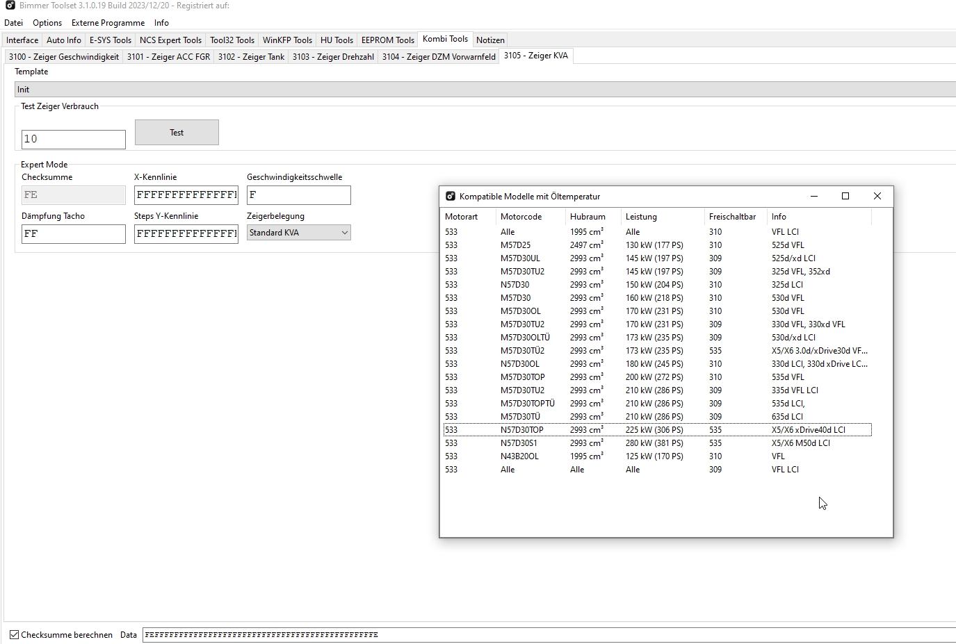Image resolution: width=956 pixels, height=644 pixels.
Task: Close the Kompatible Modelle mit Öltemperatur window
Action: (877, 197)
